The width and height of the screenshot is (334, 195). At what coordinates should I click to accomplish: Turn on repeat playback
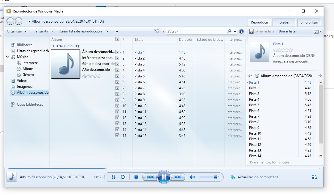point(123,177)
